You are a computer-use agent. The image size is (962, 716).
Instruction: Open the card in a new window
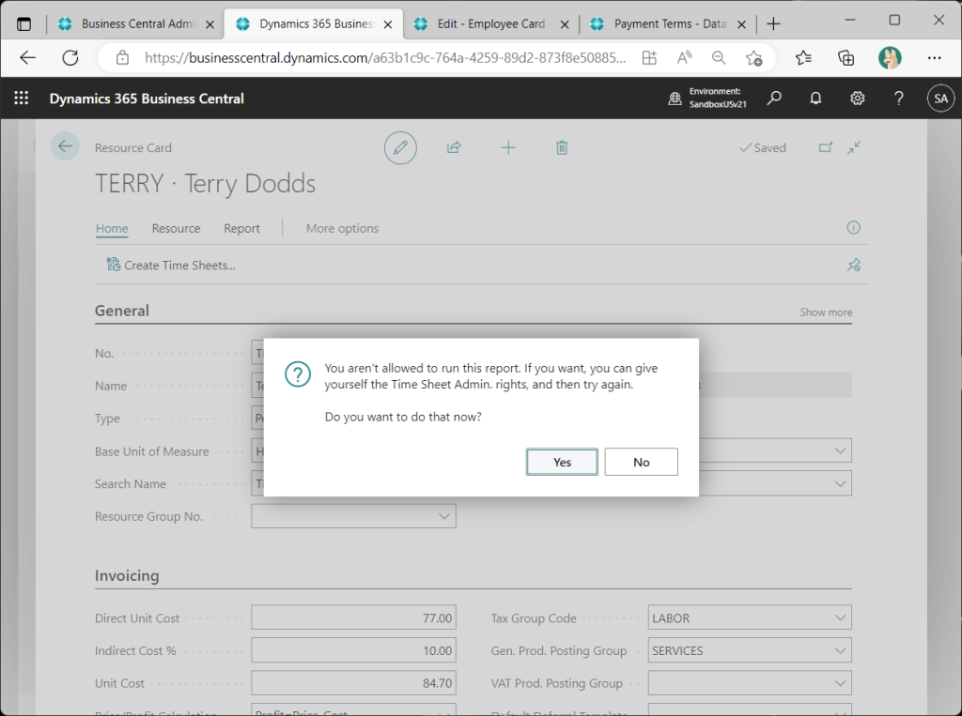click(826, 147)
